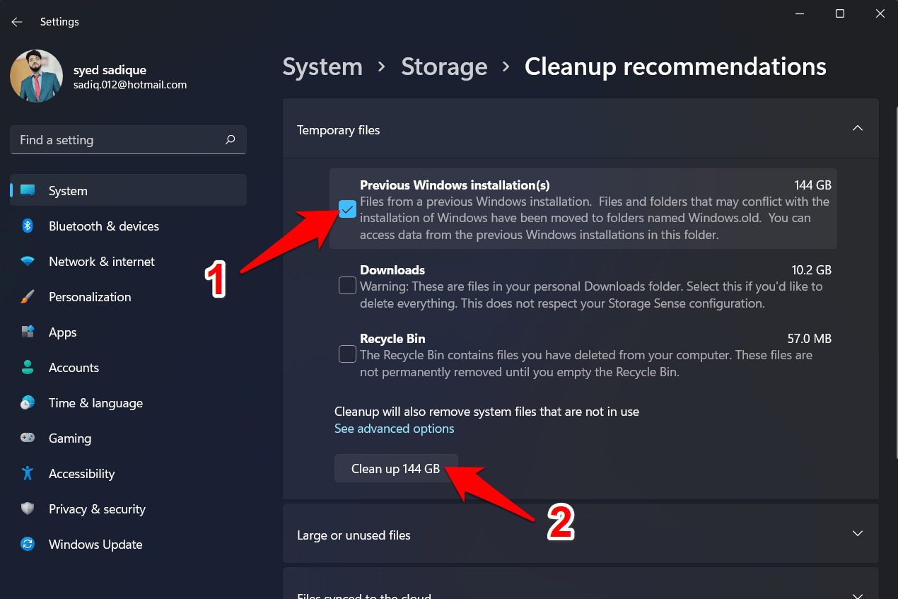
Task: Select the Personalization paintbrush icon
Action: click(28, 297)
